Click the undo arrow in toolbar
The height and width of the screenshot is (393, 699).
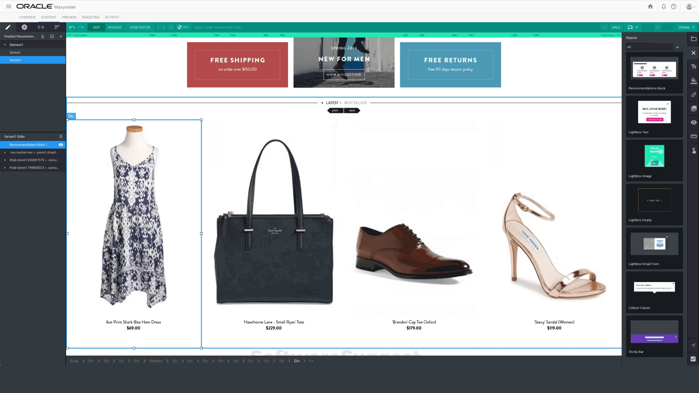coord(72,27)
